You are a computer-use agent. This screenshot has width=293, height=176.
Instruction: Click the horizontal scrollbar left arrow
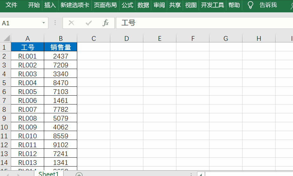pyautogui.click(x=201, y=174)
